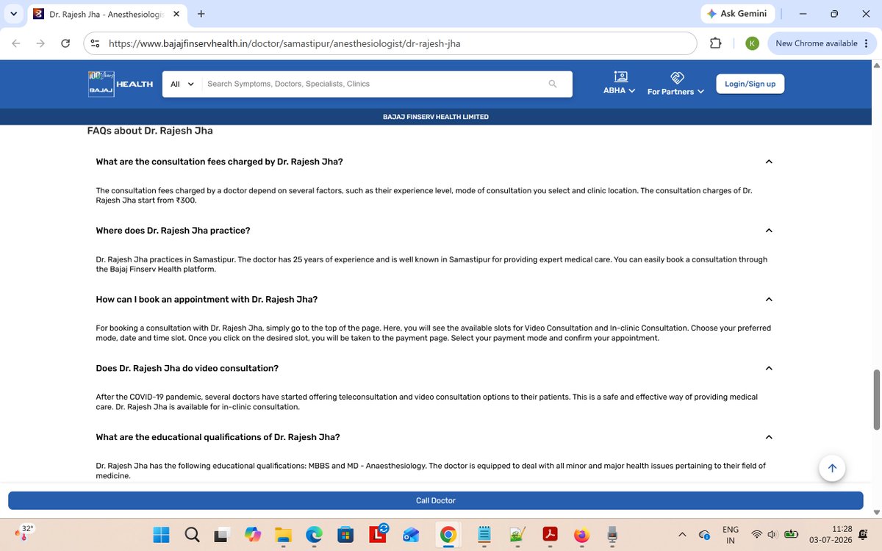
Task: Collapse the 'Where does Dr. Rajesh Jha practice' chevron
Action: [769, 231]
